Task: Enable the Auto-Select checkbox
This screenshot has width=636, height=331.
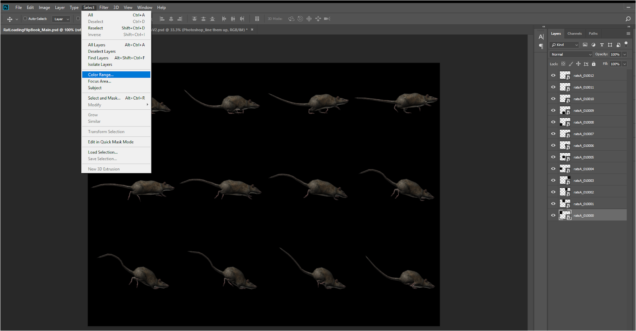Action: [25, 19]
